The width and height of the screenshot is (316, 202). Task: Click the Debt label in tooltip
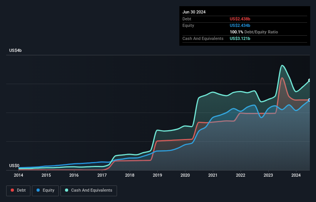(187, 19)
